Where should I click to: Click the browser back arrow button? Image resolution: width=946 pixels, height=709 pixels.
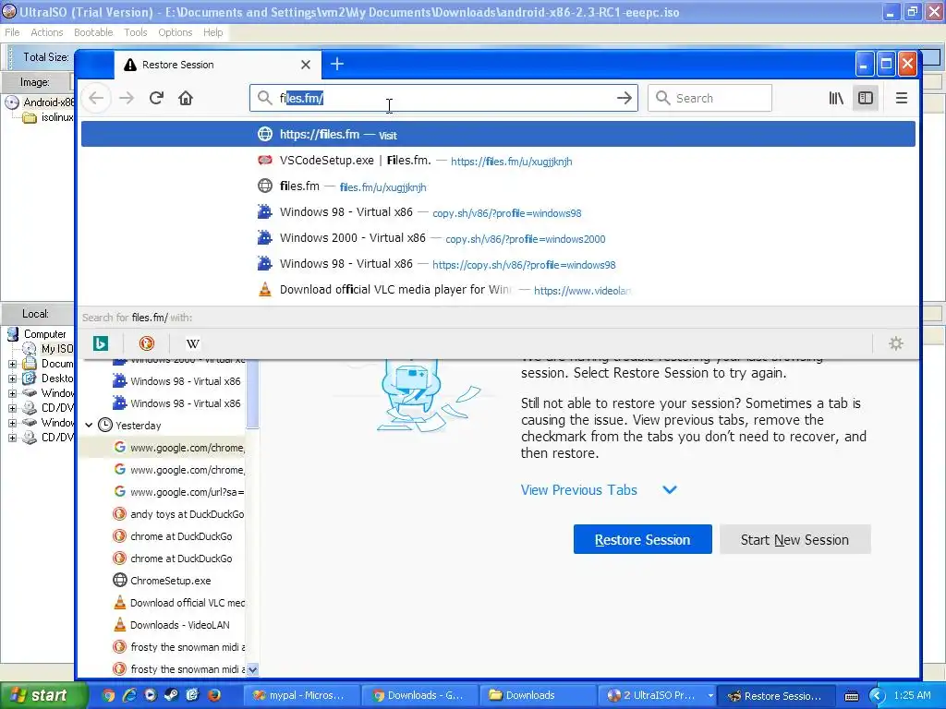[96, 98]
